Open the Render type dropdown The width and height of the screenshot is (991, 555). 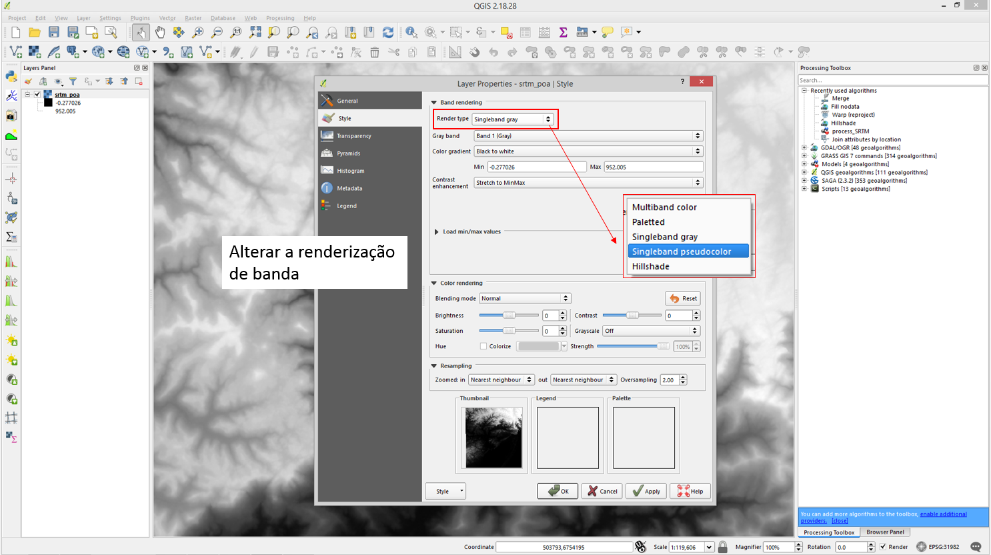512,119
